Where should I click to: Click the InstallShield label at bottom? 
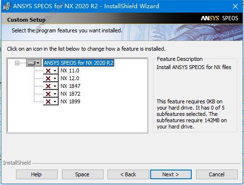17,163
